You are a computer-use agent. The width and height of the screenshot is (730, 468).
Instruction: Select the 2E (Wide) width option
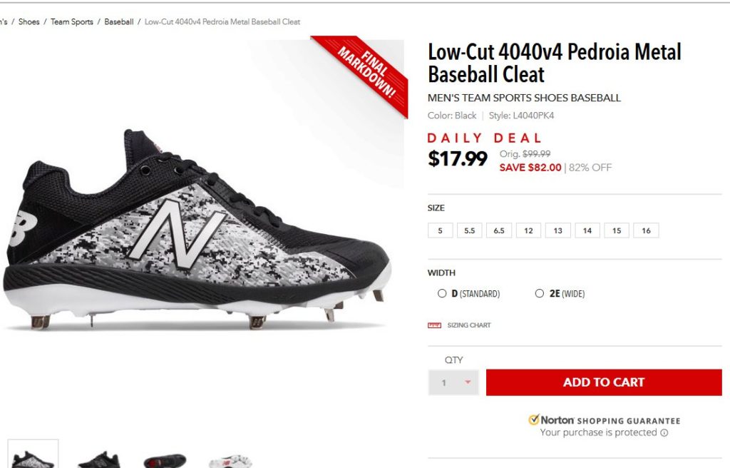(x=540, y=293)
